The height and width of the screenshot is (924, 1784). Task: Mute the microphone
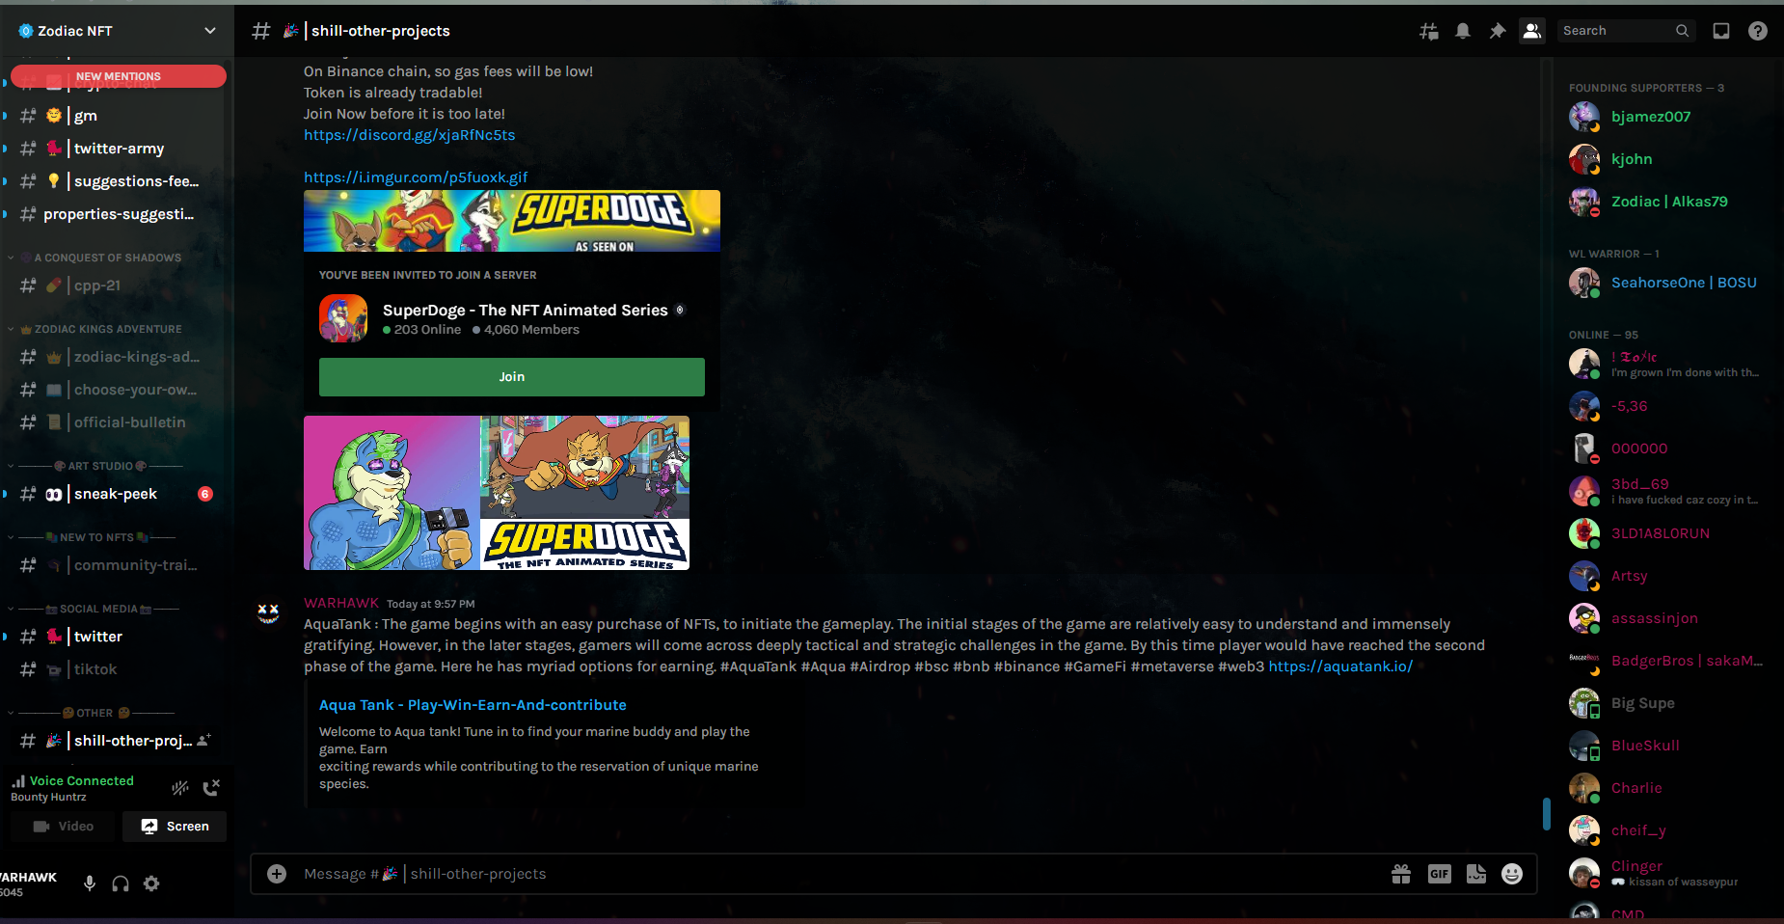click(x=90, y=883)
